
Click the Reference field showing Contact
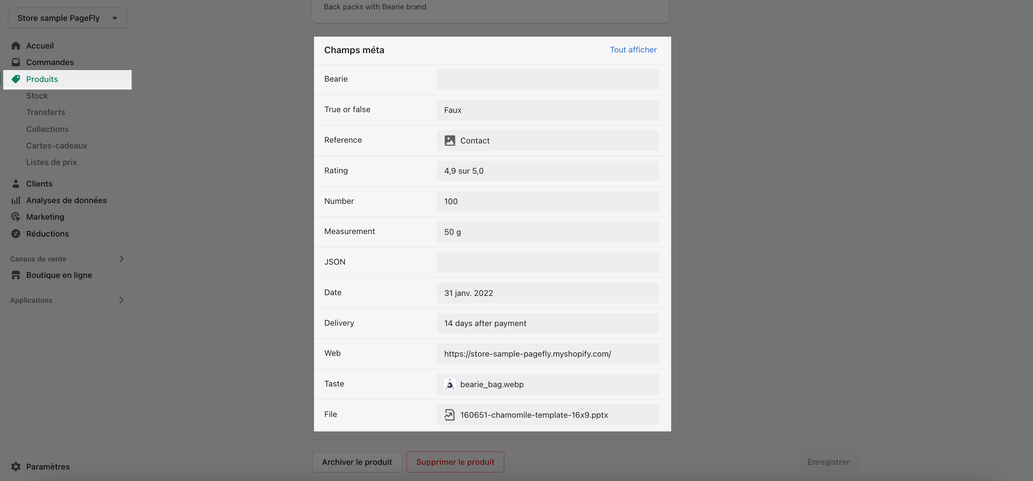pyautogui.click(x=548, y=141)
